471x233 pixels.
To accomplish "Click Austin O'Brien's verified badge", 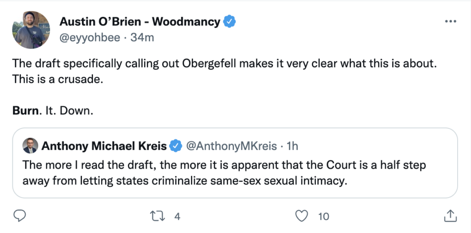I will (x=230, y=22).
